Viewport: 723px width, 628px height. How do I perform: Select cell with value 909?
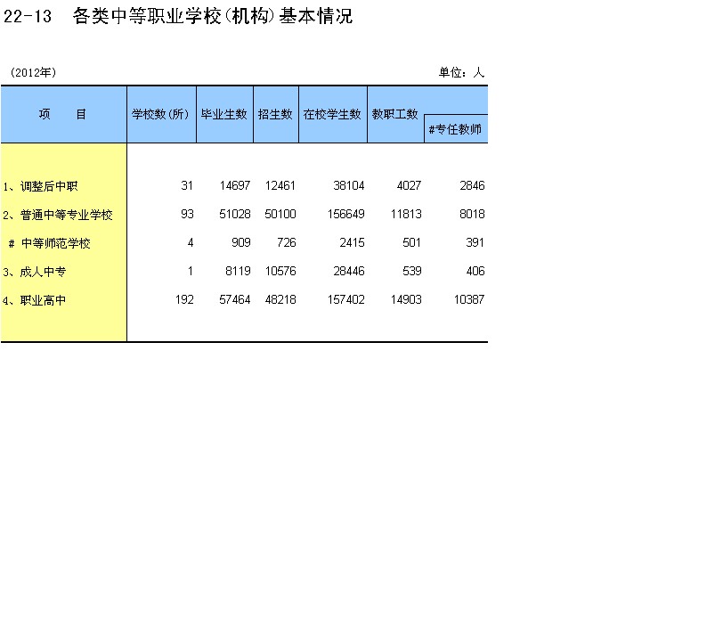241,242
